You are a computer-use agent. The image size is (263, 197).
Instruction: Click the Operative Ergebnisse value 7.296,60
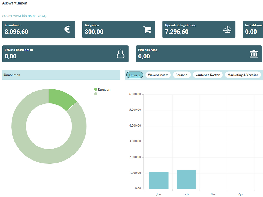click(x=177, y=32)
